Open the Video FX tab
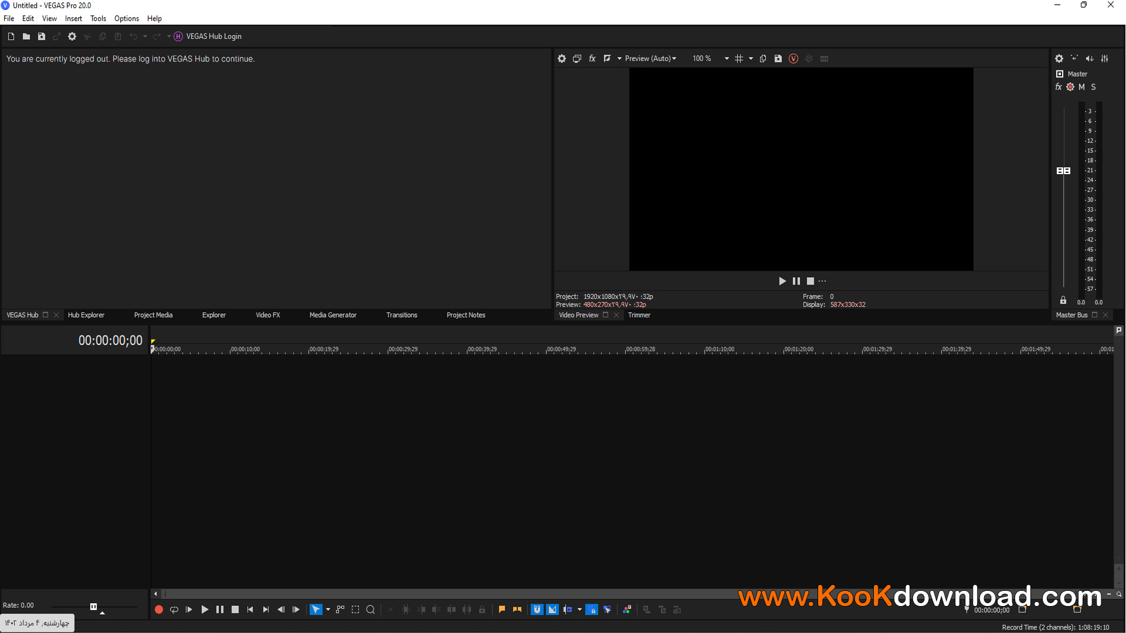 (268, 315)
